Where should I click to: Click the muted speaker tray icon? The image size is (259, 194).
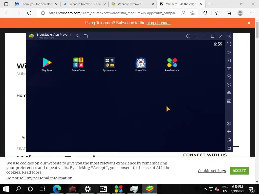[217, 189]
